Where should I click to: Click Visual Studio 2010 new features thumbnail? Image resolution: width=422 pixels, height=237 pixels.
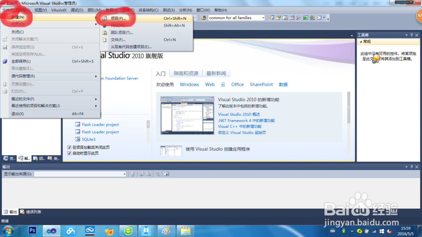187,115
